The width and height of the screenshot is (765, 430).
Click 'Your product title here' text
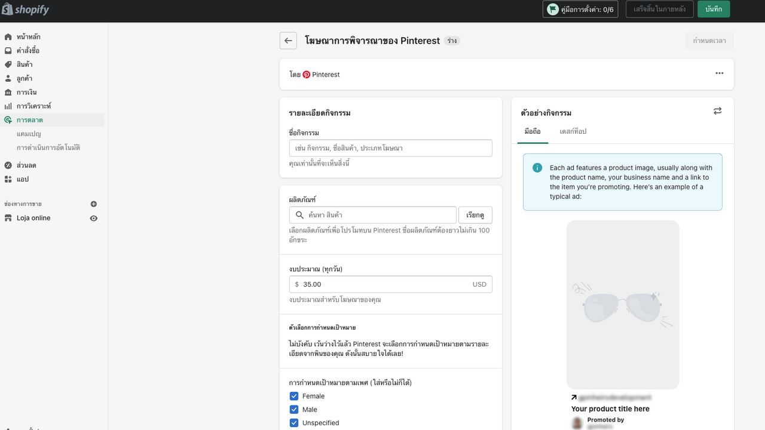(610, 409)
